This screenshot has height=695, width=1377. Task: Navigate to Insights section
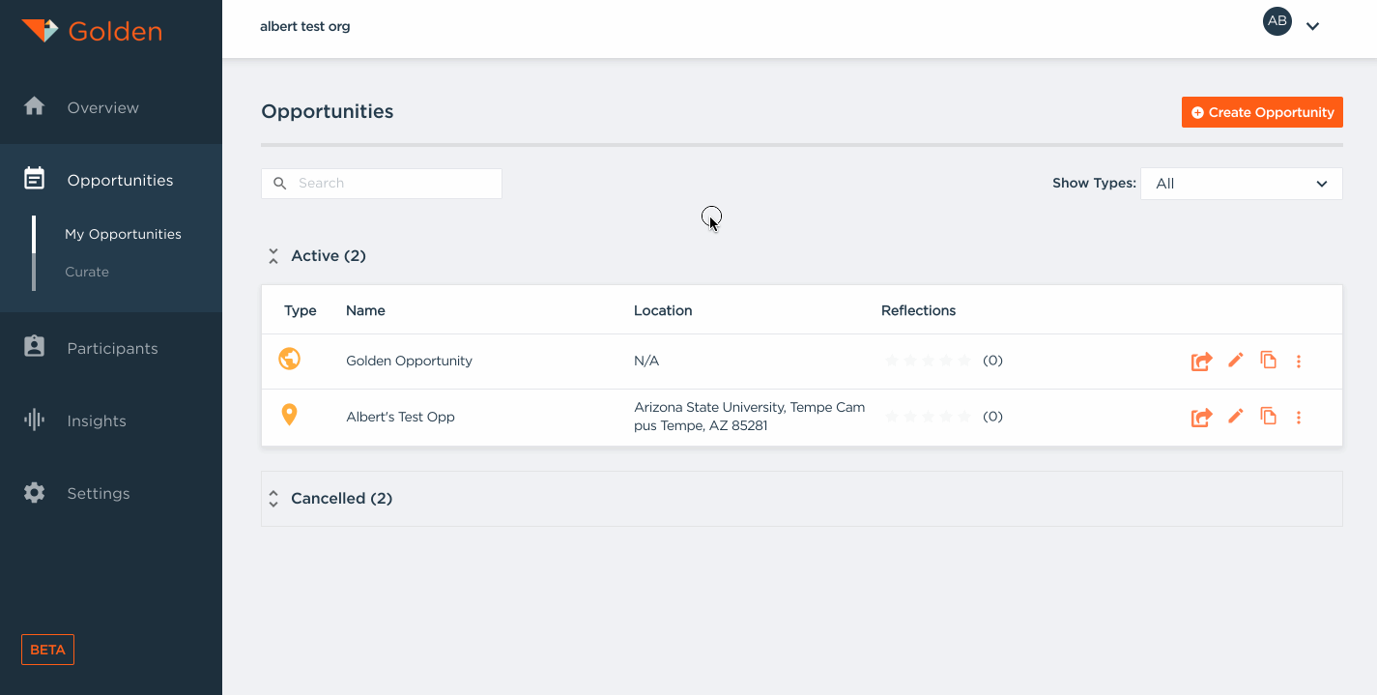[97, 420]
